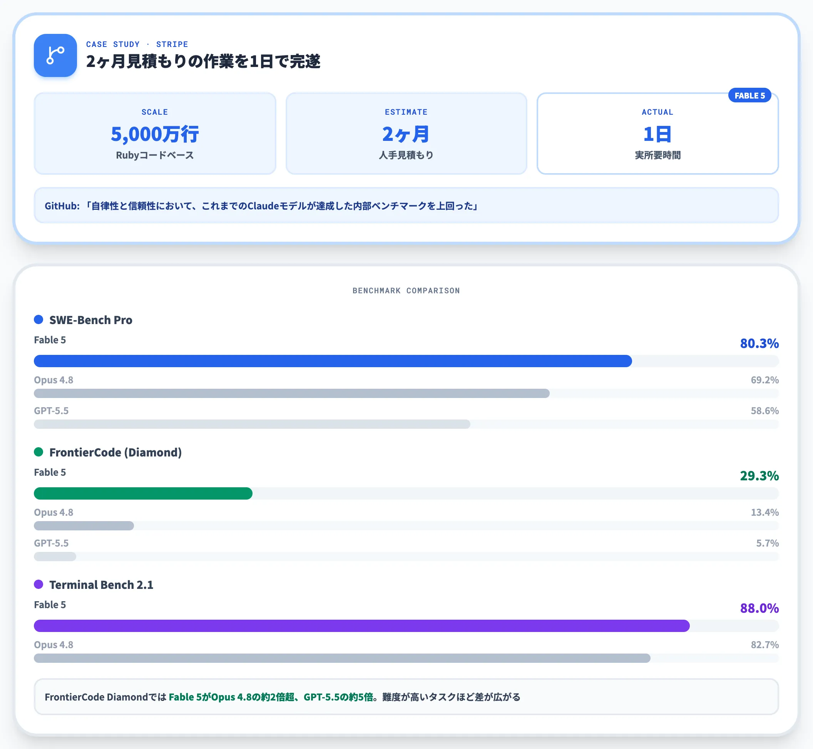Click the 5.7% value

click(767, 543)
